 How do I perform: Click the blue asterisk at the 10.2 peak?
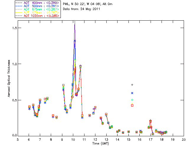[75, 41]
